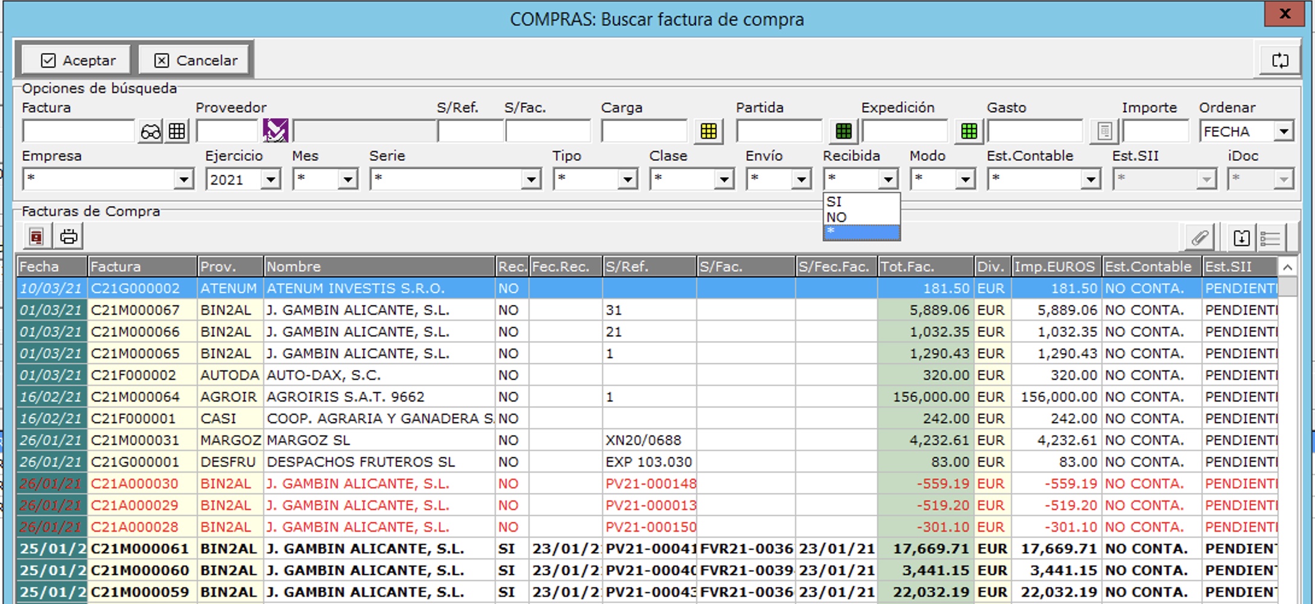Expand the Ejercicio dropdown showing 2021
The image size is (1315, 604).
[x=271, y=180]
